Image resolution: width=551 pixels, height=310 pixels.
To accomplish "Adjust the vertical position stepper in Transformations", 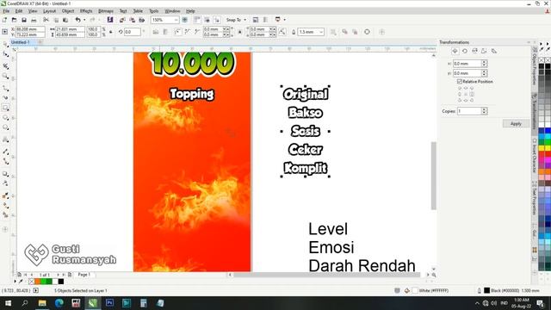I will point(484,73).
